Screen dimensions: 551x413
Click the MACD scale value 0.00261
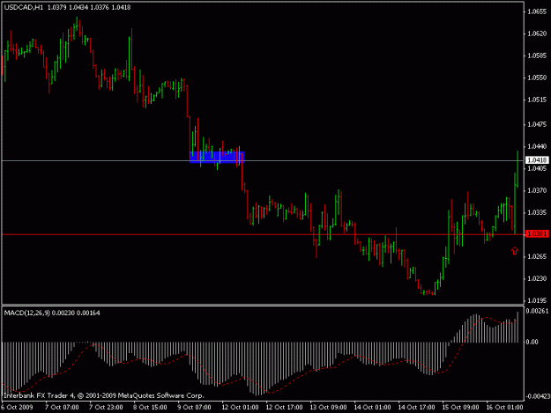pos(537,311)
